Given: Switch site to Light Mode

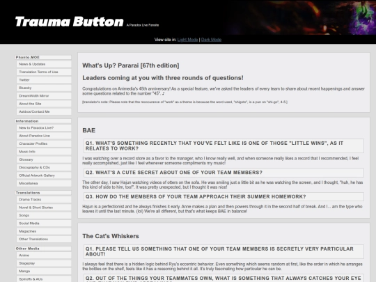Looking at the screenshot, I should 187,40.
